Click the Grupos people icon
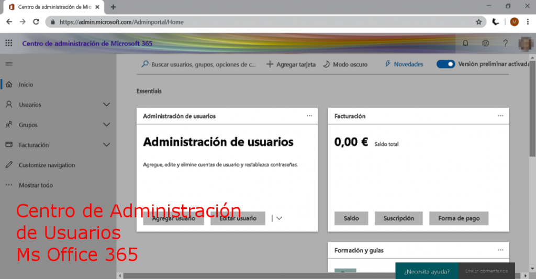This screenshot has height=279, width=536. (9, 125)
